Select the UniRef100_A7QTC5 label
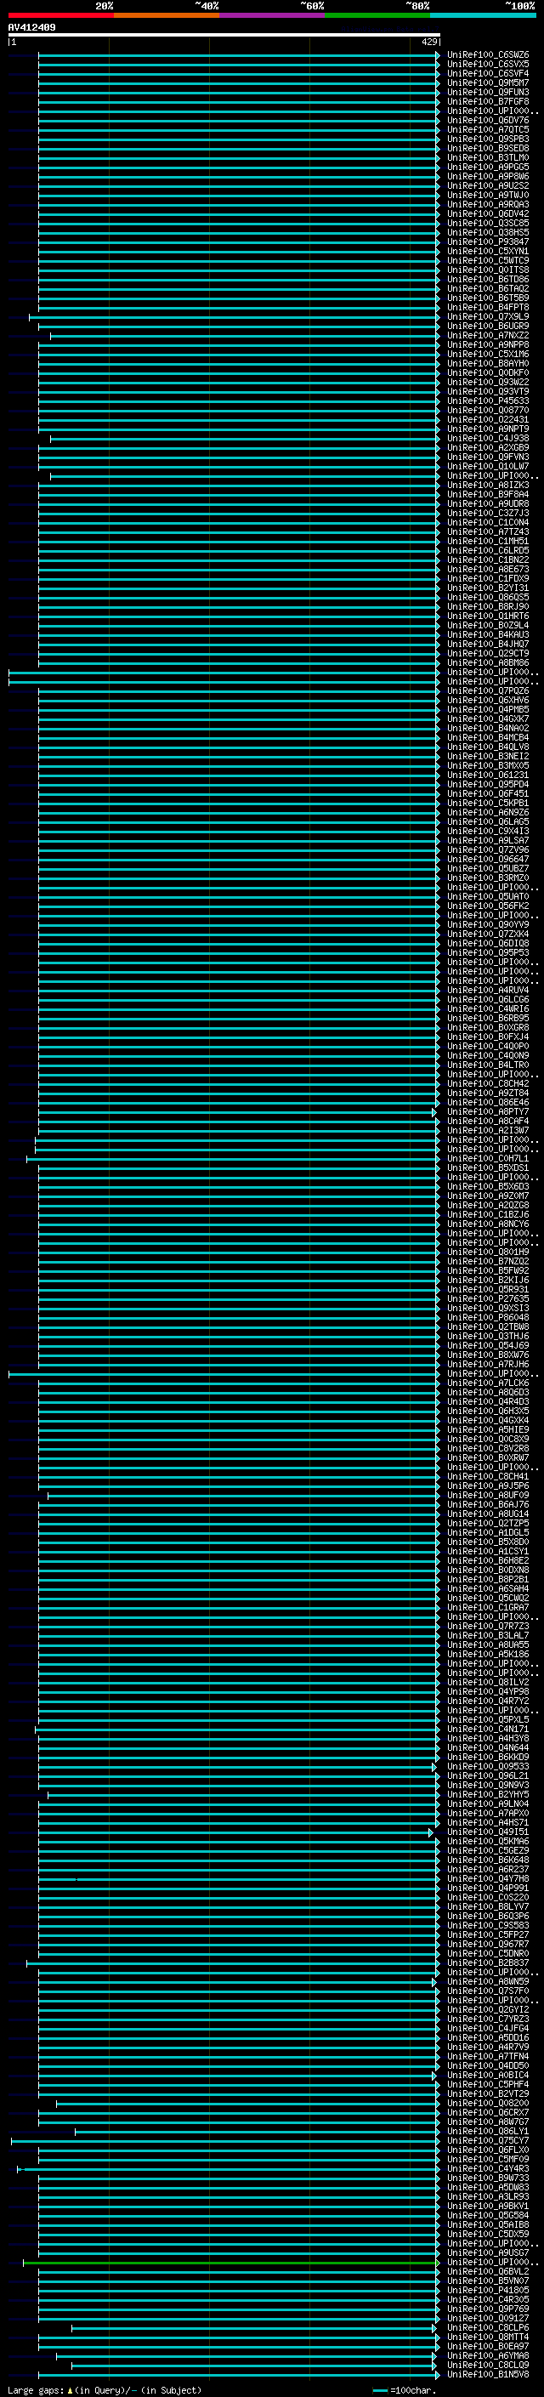 tap(488, 129)
